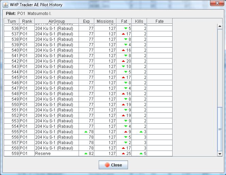Click green down arrow in turn 554 Fat
The height and width of the screenshot is (175, 226).
(126, 126)
